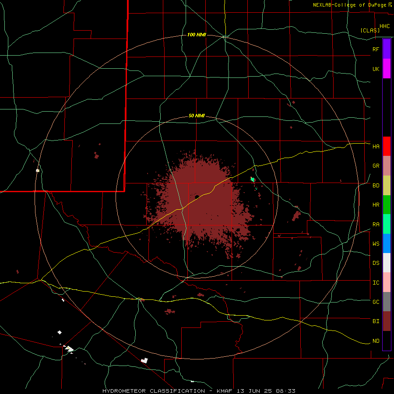
Task: Click the RF purple legend swatch
Action: click(387, 49)
